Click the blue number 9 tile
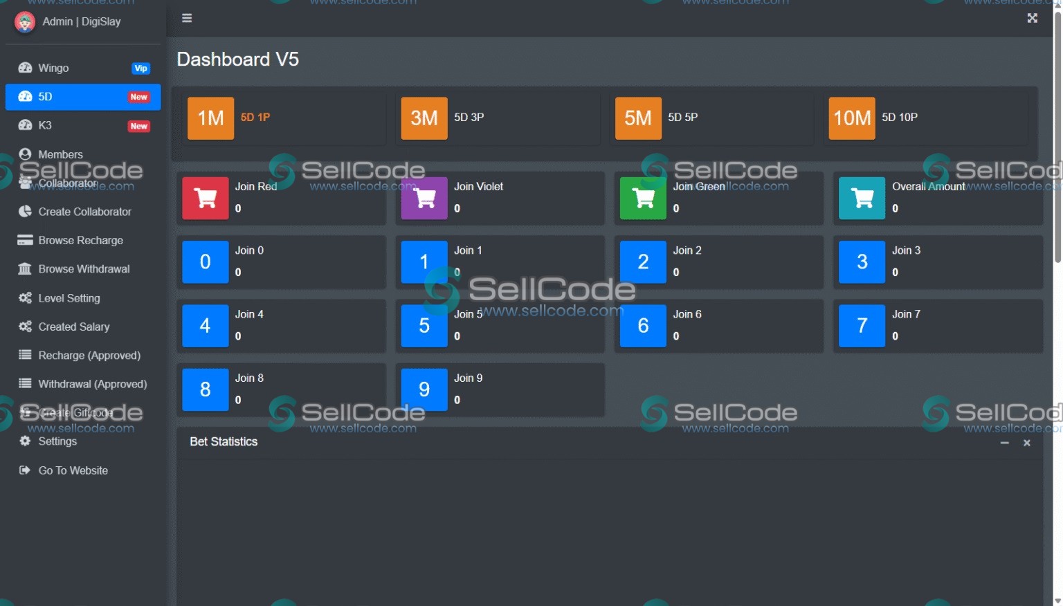 point(424,389)
